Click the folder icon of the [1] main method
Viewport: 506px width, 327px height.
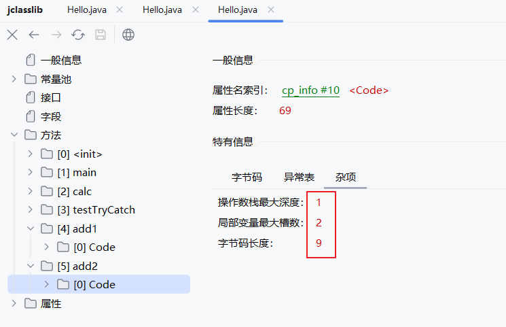pos(47,173)
